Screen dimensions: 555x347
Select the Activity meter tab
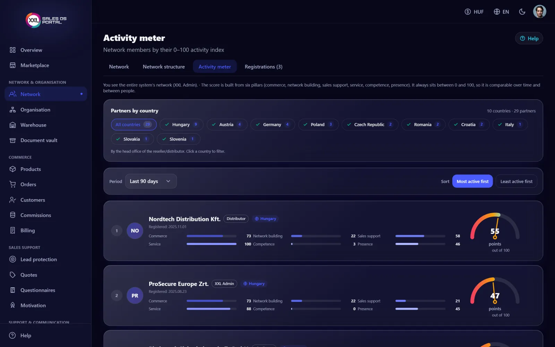(215, 67)
